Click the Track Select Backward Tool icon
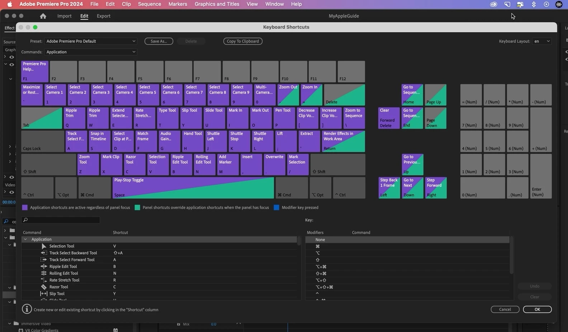 [44, 253]
